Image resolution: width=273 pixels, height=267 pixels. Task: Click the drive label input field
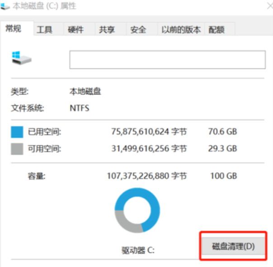(168, 60)
